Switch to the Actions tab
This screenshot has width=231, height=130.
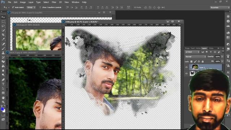(199, 48)
